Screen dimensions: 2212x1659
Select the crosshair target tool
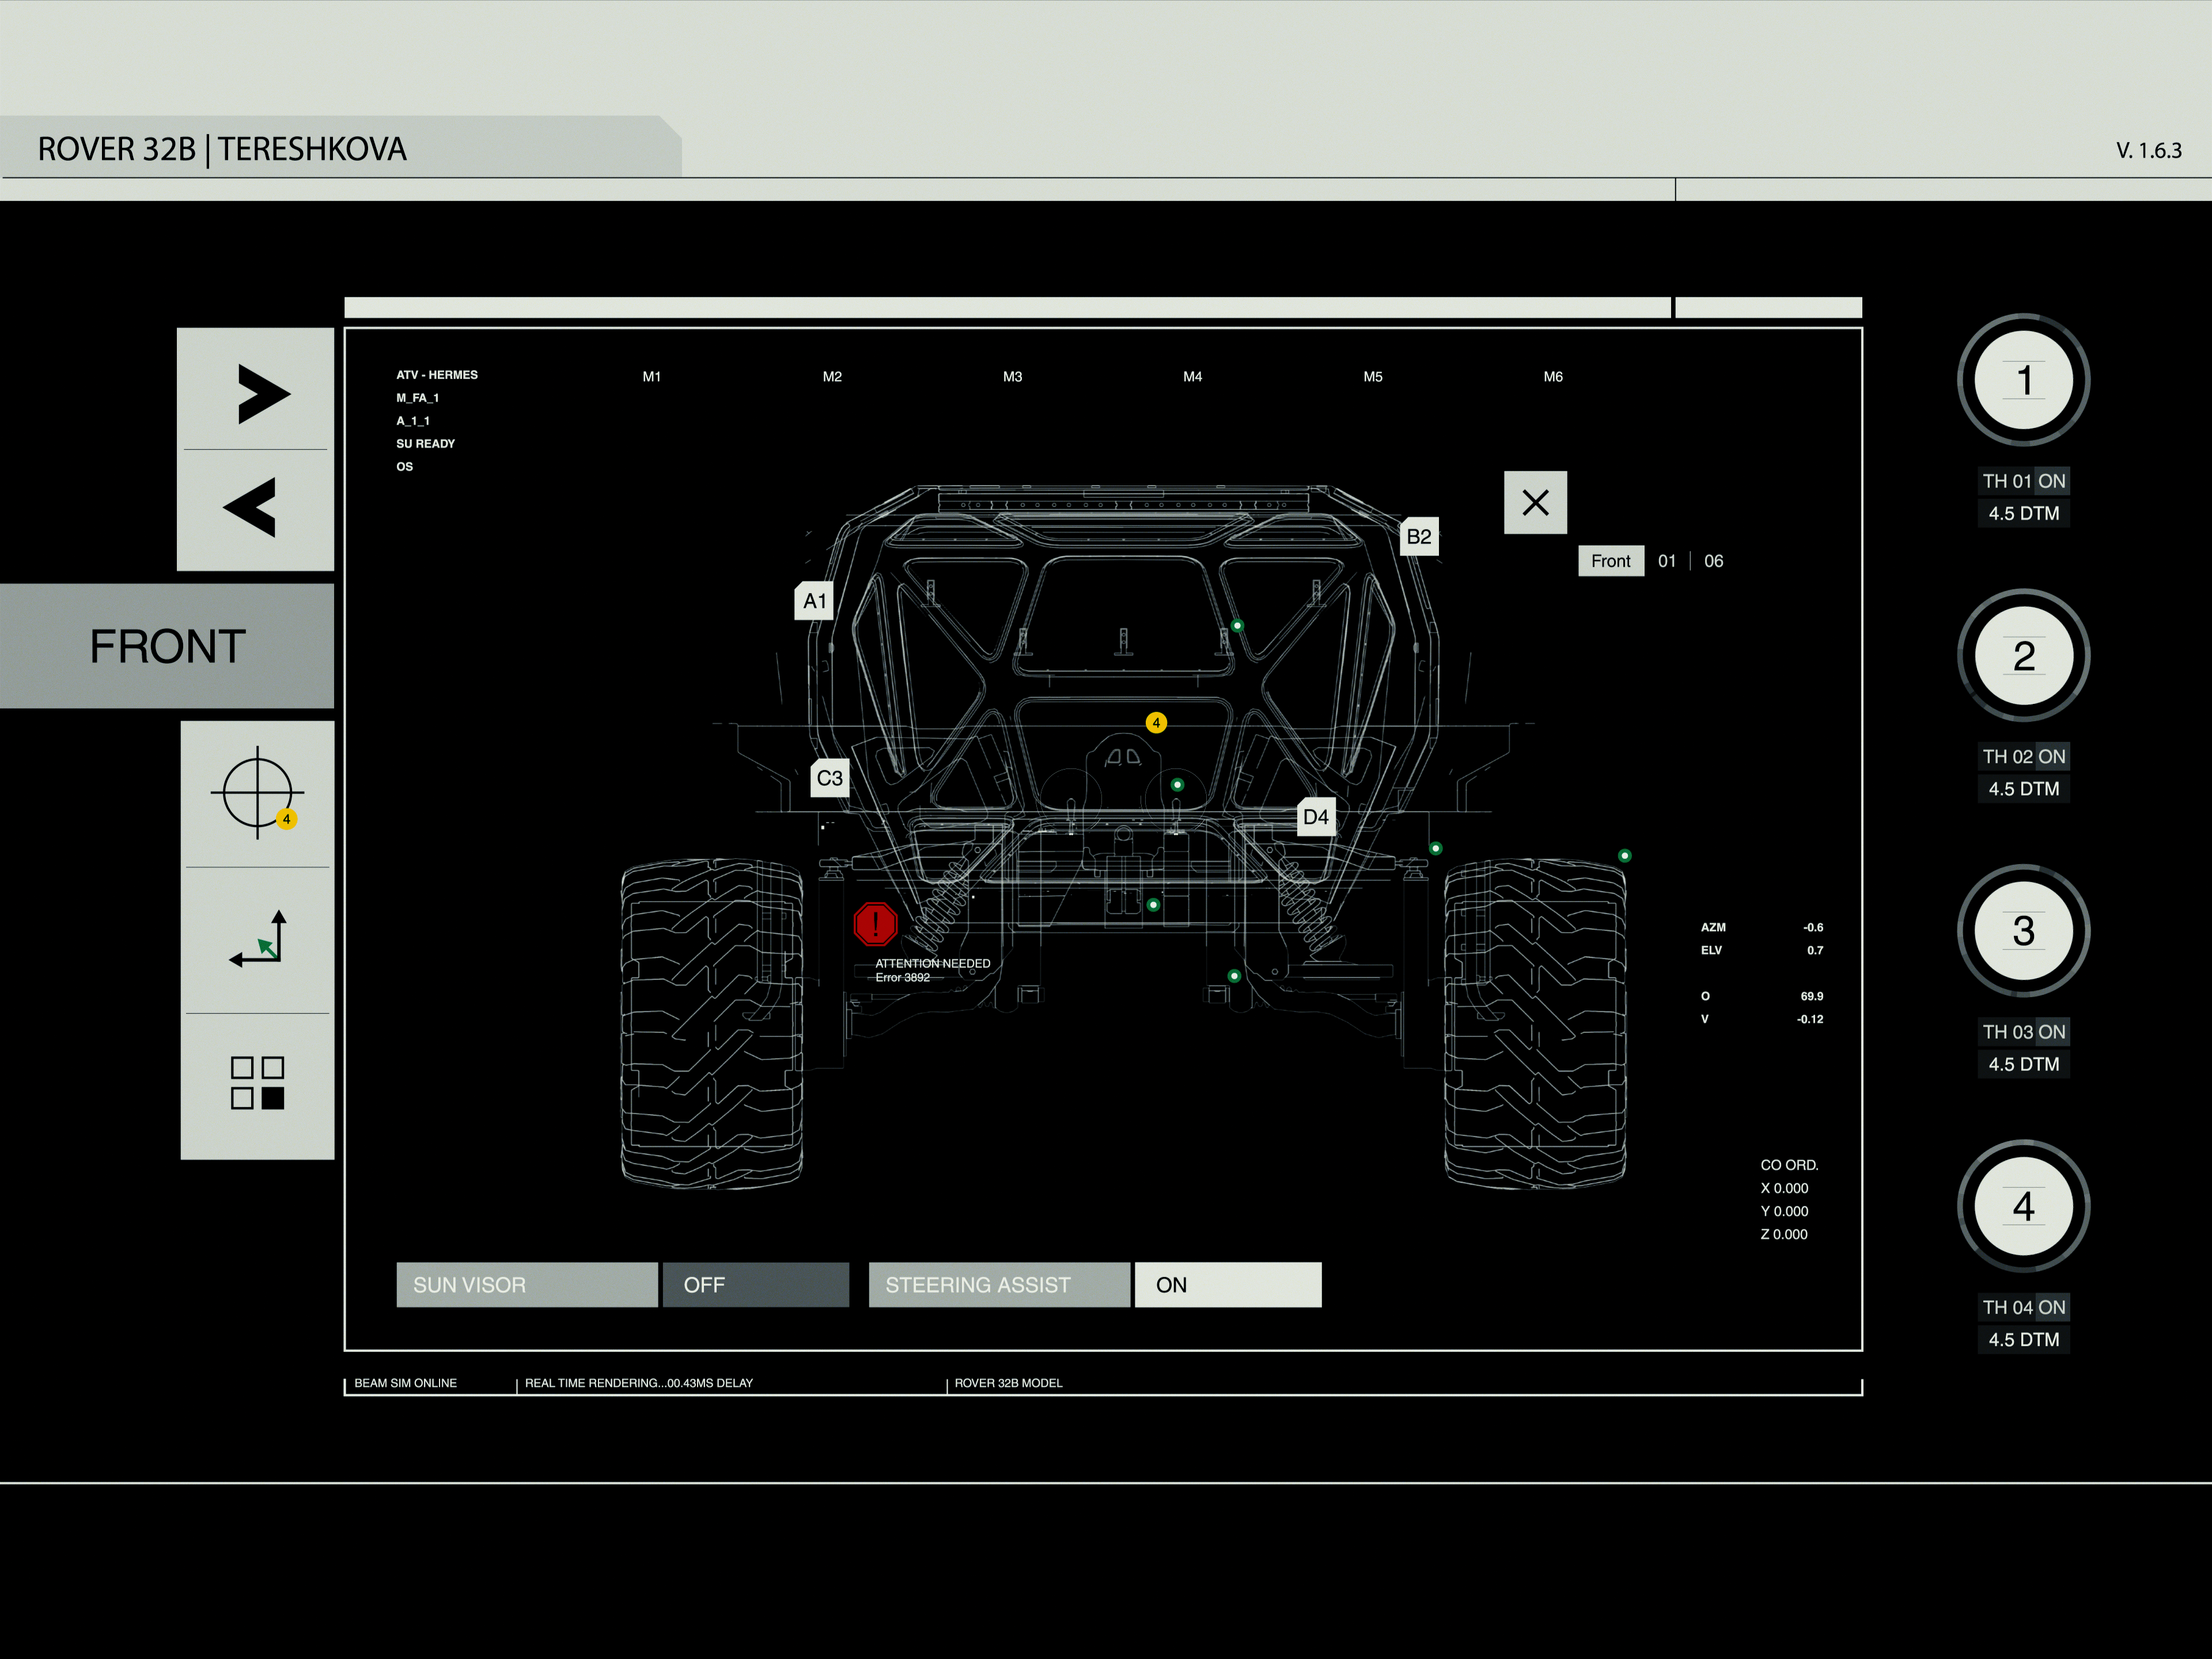pyautogui.click(x=257, y=793)
